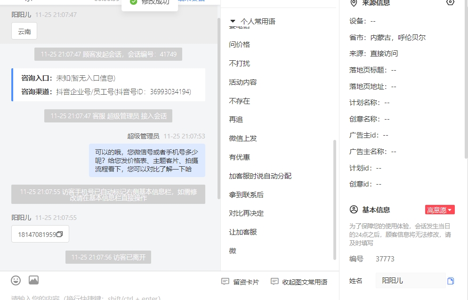This screenshot has height=300, width=468.
Task: Click the 顾客发起会话 41749 notice
Action: coord(108,54)
